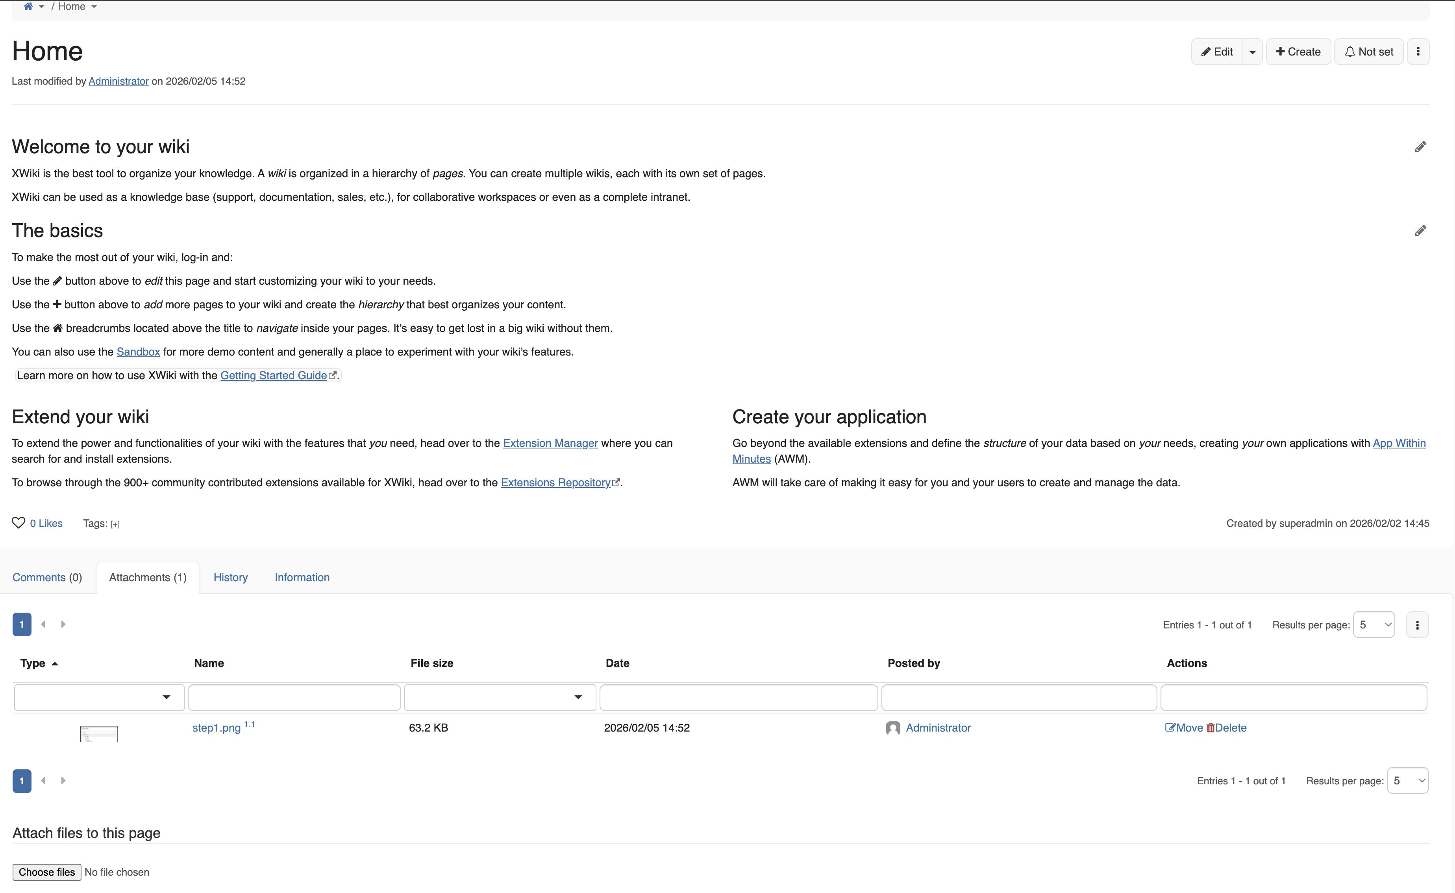This screenshot has height=893, width=1455.
Task: Click the heart Likes icon
Action: [18, 523]
